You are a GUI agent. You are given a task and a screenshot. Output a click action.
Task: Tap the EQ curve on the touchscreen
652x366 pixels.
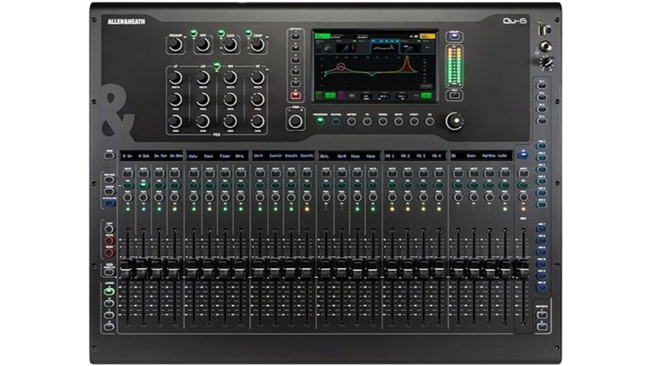(x=374, y=70)
